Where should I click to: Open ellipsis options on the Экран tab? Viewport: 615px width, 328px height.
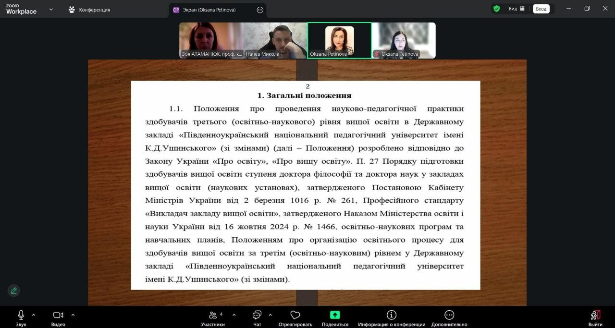pyautogui.click(x=260, y=10)
